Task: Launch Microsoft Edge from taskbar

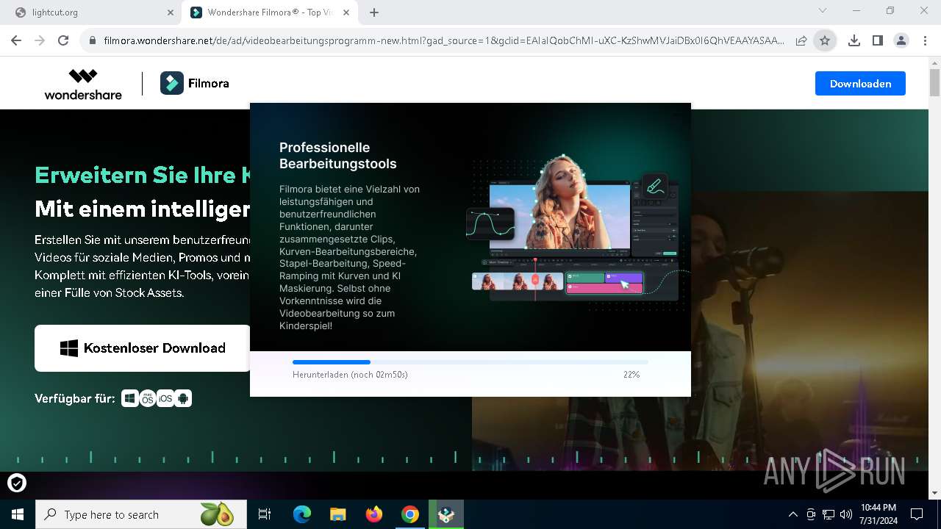Action: (302, 514)
